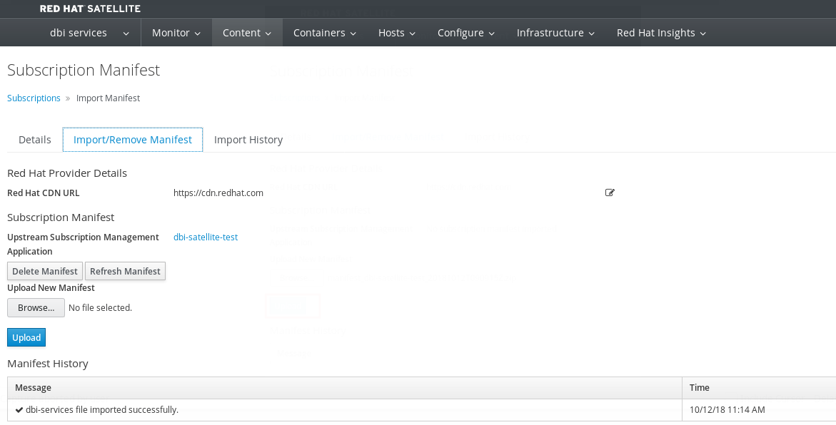This screenshot has height=425, width=836.
Task: Click the blue Upload button
Action: point(26,338)
